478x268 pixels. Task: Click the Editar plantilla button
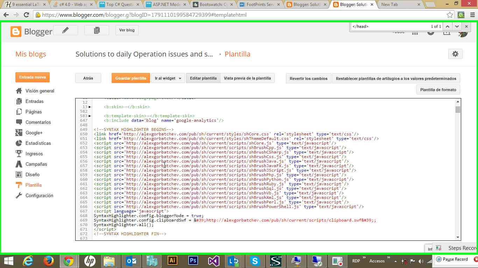[x=203, y=78]
